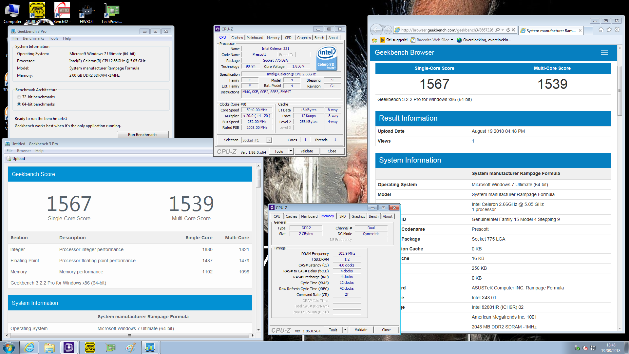Open the Geekbench Browser hamburger menu
Viewport: 629px width, 354px height.
point(604,53)
